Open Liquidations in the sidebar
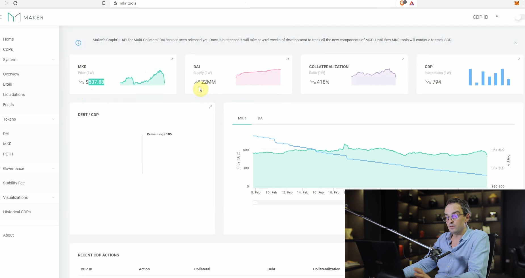The width and height of the screenshot is (525, 278). 14,94
